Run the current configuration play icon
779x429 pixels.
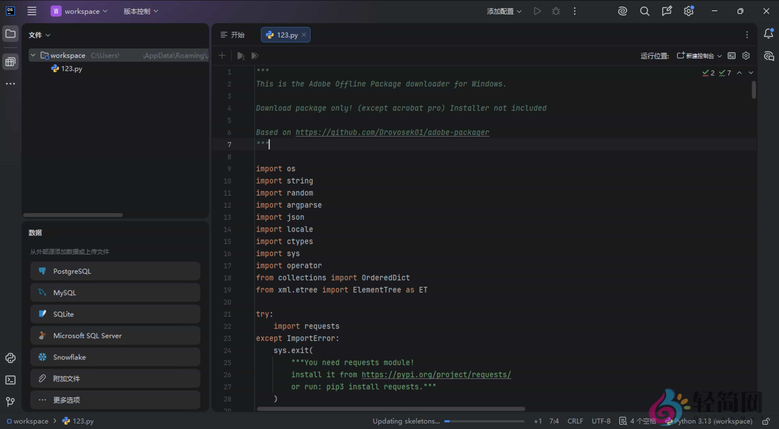(537, 11)
